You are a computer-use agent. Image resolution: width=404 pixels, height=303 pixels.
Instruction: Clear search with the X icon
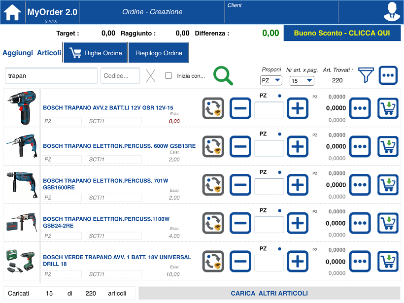coord(151,76)
